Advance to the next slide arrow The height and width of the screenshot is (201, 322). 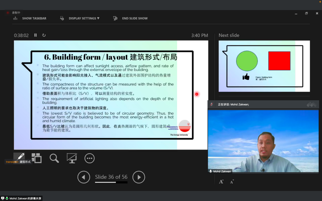(x=139, y=177)
